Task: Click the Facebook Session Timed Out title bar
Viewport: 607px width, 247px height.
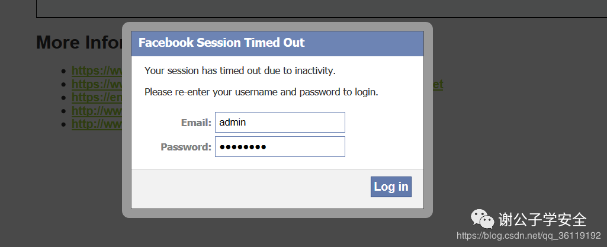Action: [x=277, y=44]
